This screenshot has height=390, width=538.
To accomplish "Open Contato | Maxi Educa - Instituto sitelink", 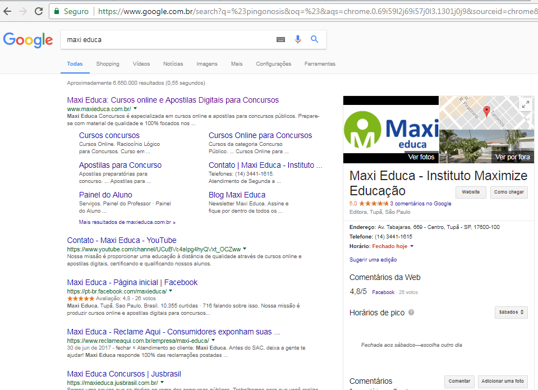I will click(265, 165).
